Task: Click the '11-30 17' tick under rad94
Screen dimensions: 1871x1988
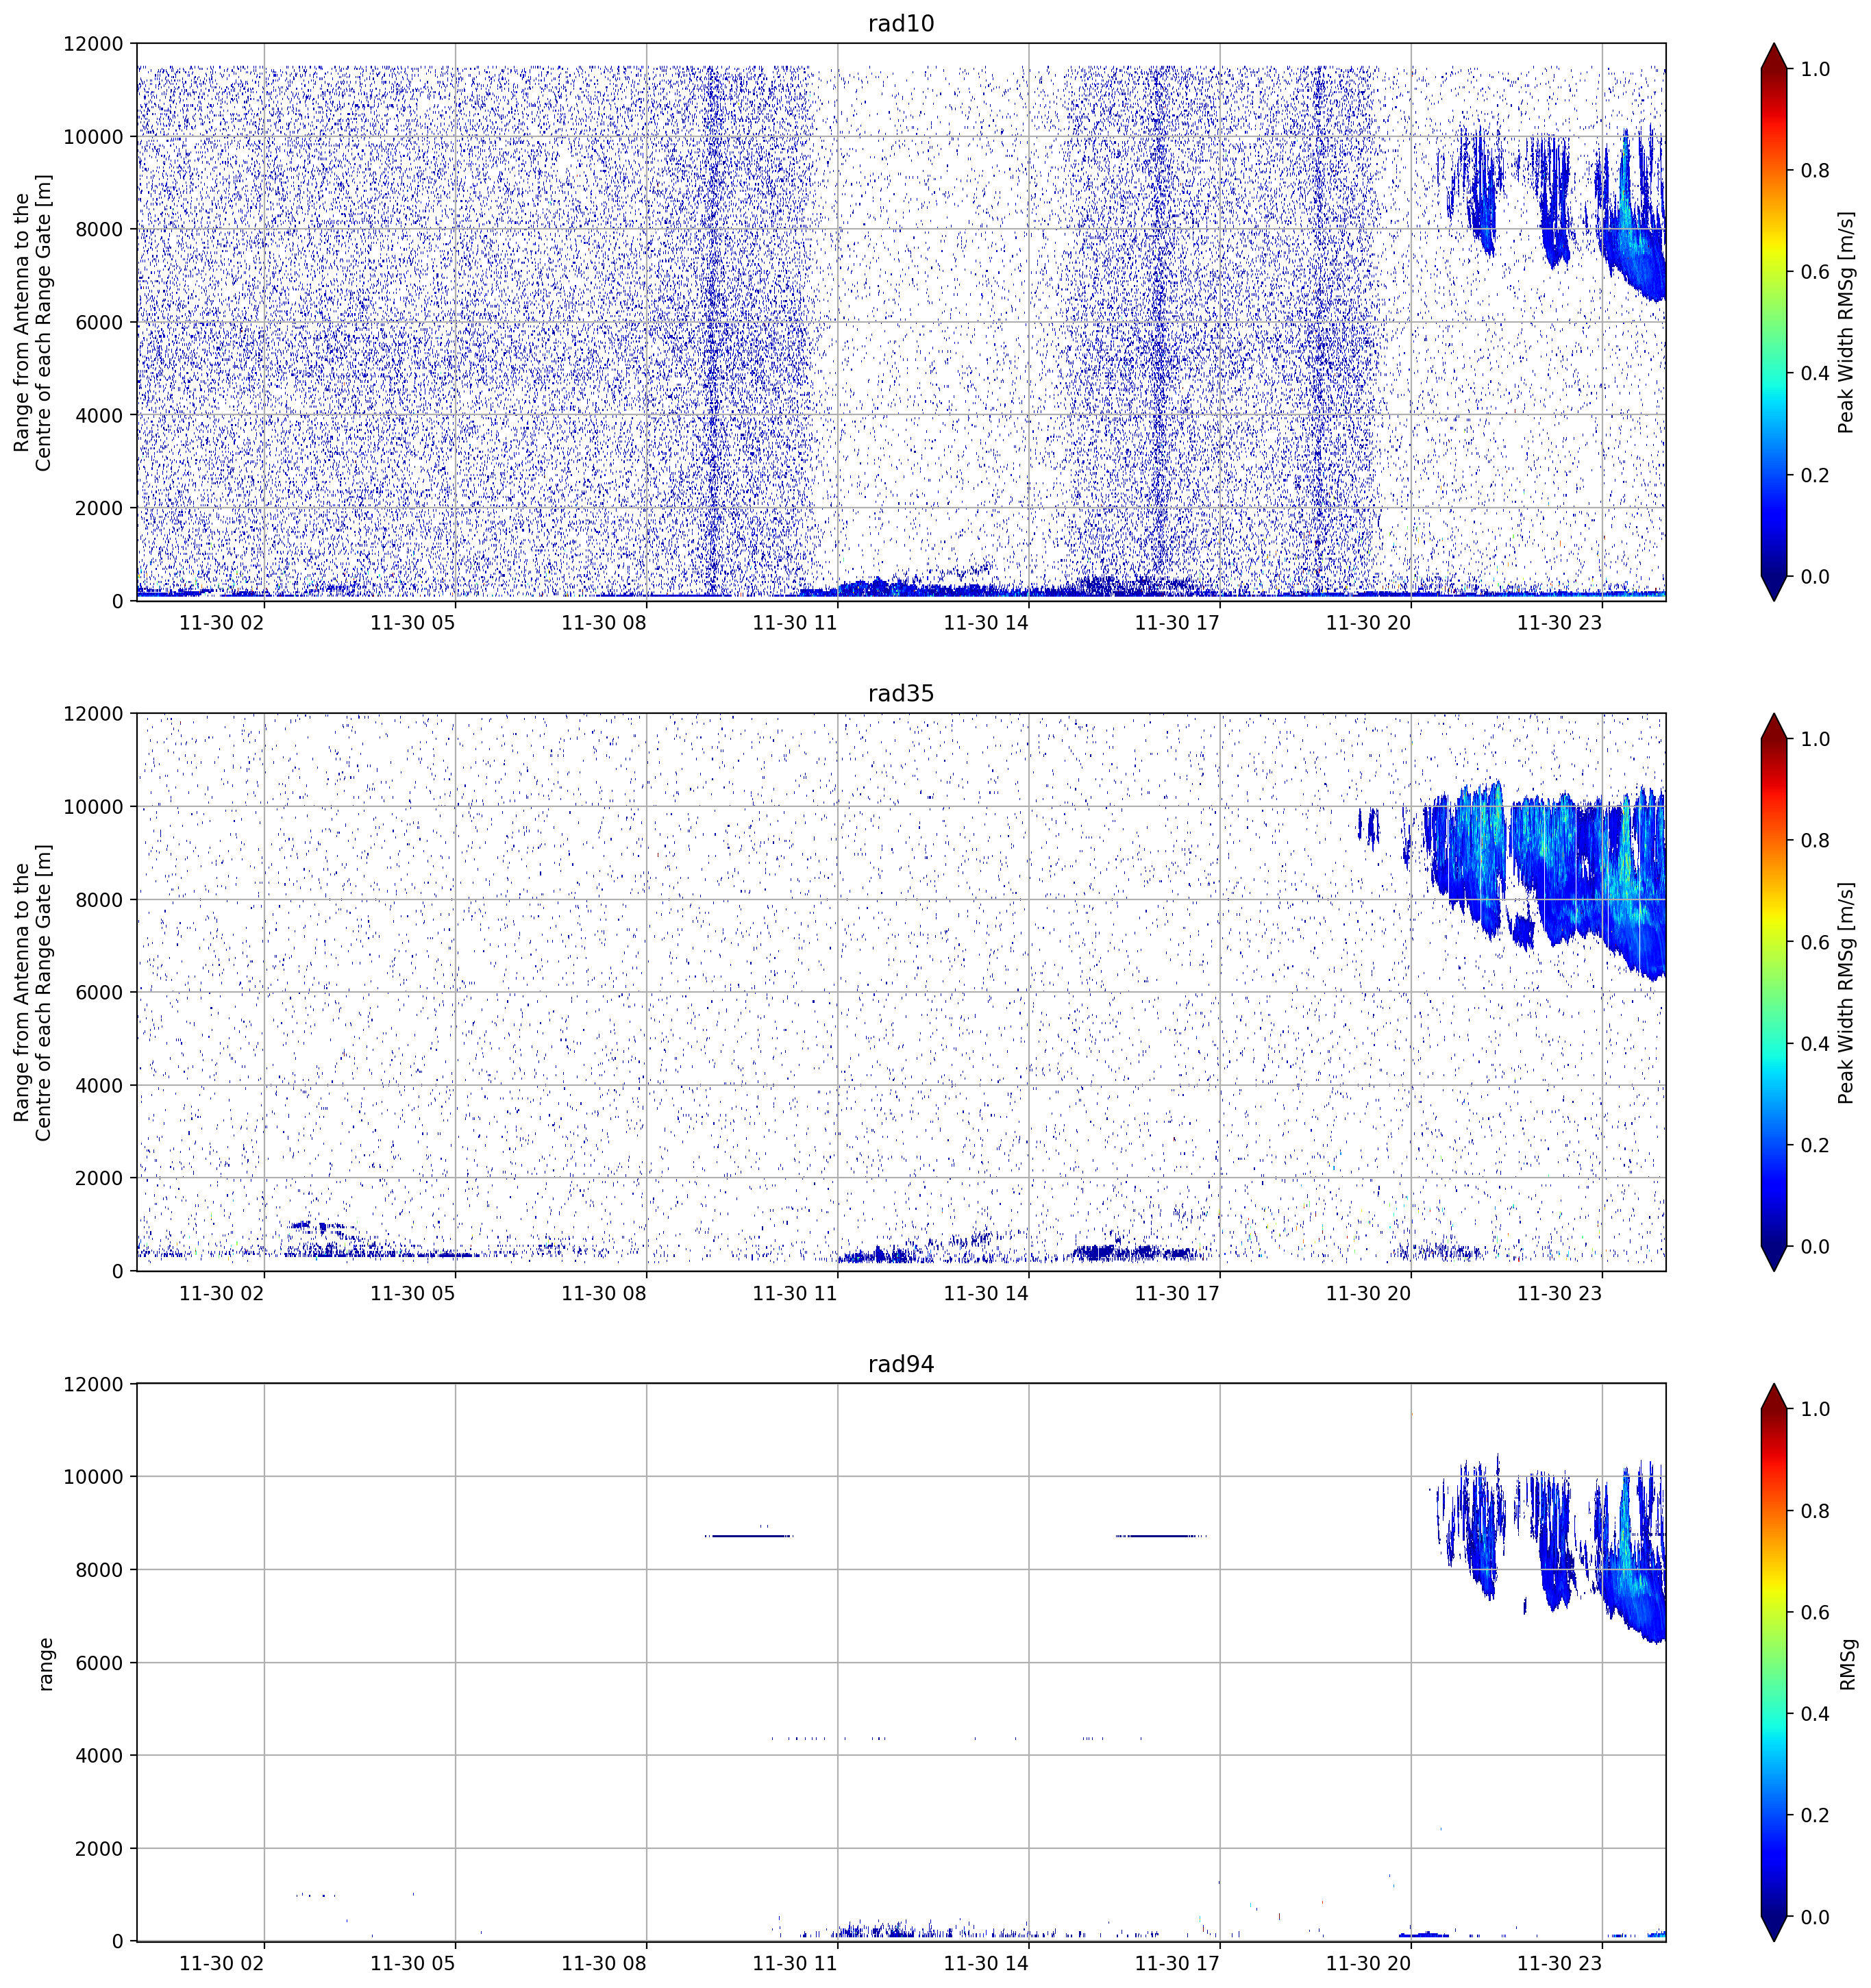Action: pyautogui.click(x=1178, y=1963)
